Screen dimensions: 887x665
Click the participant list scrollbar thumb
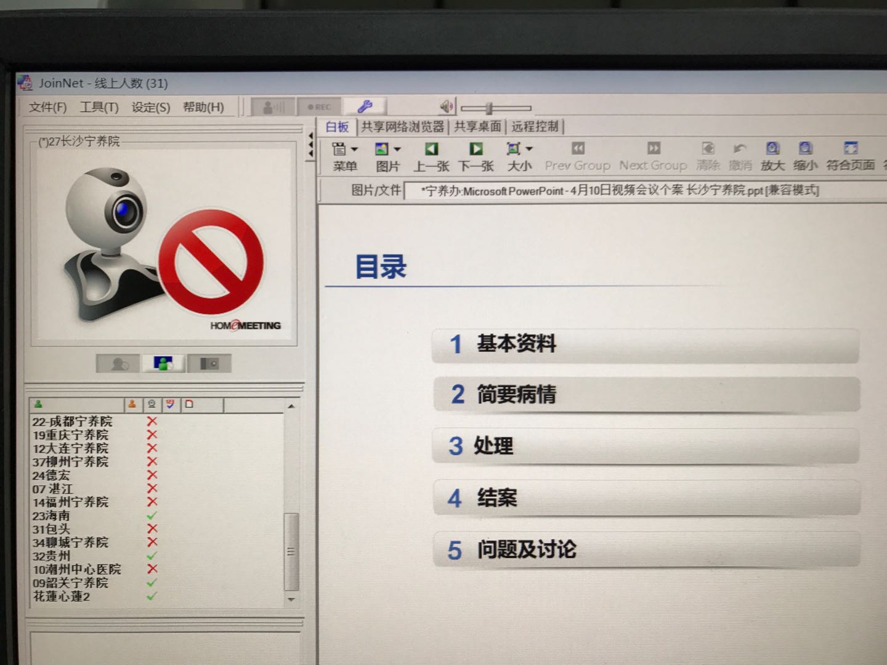291,552
